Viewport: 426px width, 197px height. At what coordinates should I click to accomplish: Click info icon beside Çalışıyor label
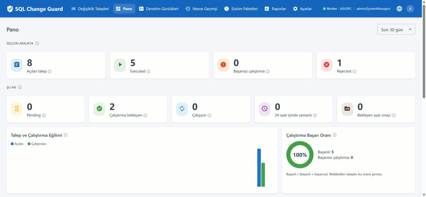tap(209, 116)
